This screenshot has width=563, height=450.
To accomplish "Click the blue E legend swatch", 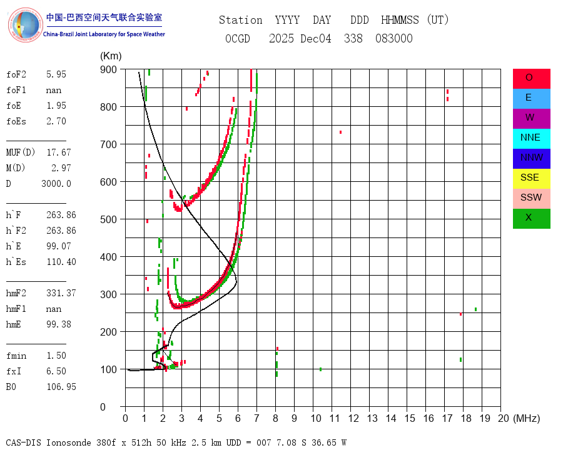I will (x=531, y=99).
